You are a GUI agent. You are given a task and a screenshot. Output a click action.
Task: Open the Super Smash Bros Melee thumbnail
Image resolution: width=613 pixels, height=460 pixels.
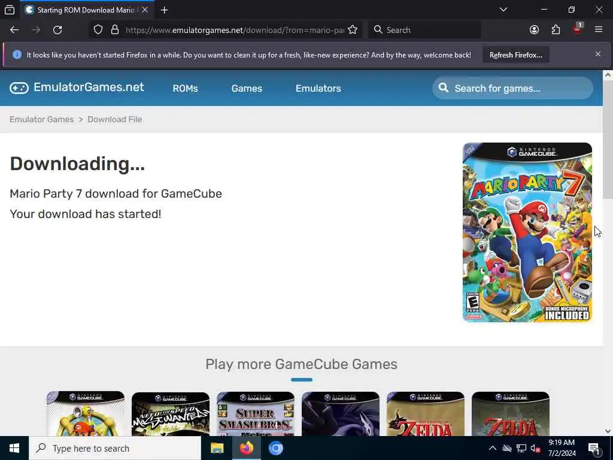[256, 413]
